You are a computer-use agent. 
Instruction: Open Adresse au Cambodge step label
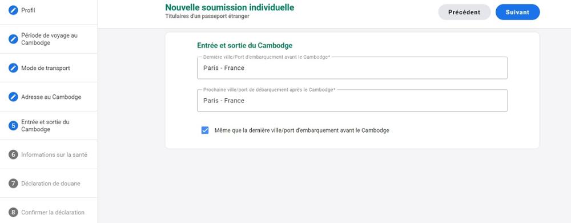coord(51,97)
